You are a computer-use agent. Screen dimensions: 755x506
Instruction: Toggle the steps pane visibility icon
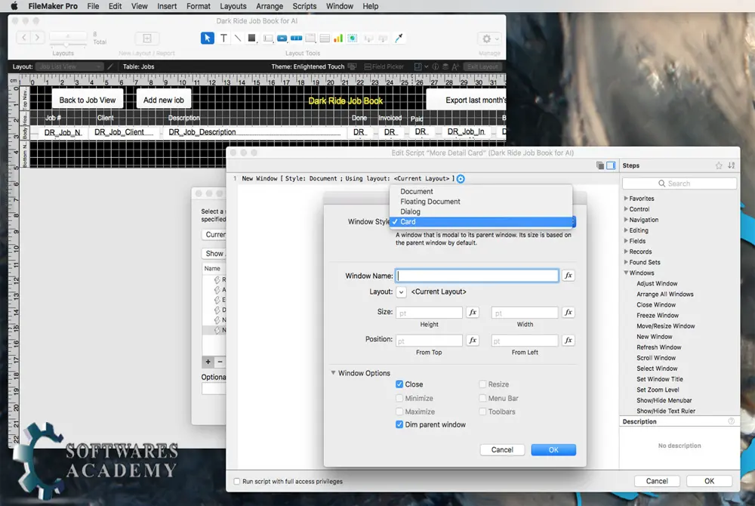[611, 165]
